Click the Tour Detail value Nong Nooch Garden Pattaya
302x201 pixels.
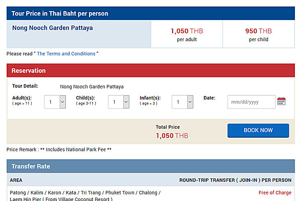point(92,87)
